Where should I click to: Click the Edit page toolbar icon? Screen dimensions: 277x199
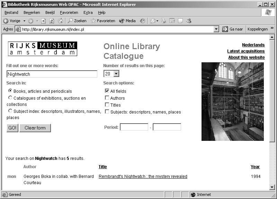point(172,21)
